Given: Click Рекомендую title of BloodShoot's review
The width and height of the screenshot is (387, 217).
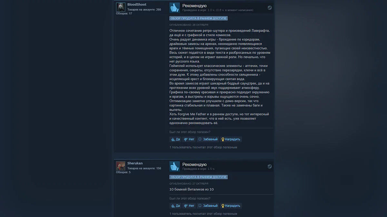Looking at the screenshot, I should tap(194, 6).
